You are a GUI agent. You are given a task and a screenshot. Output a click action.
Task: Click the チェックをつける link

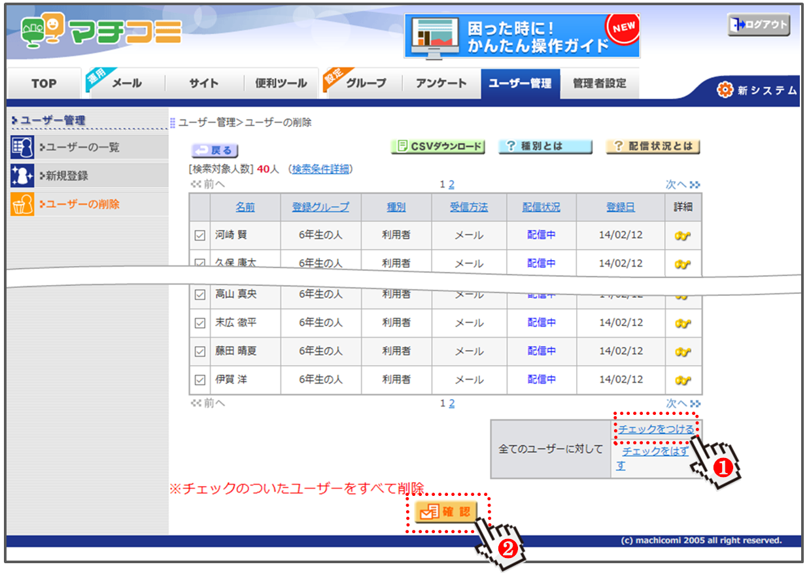coord(656,429)
